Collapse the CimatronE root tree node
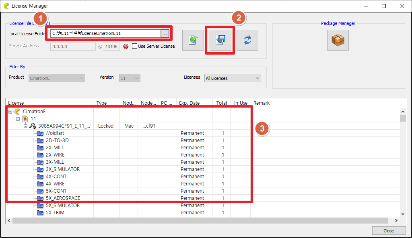This screenshot has width=412, height=238. coord(10,112)
